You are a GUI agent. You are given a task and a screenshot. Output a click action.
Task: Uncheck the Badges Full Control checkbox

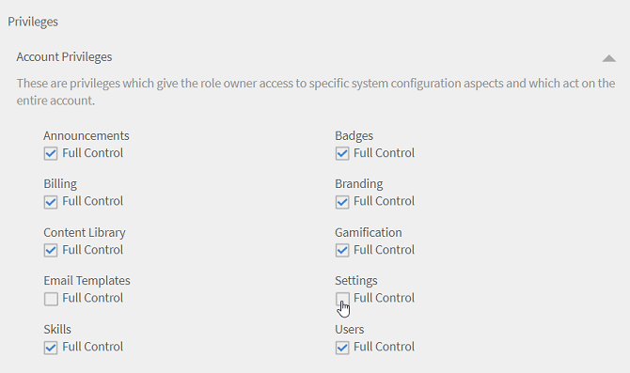click(342, 154)
